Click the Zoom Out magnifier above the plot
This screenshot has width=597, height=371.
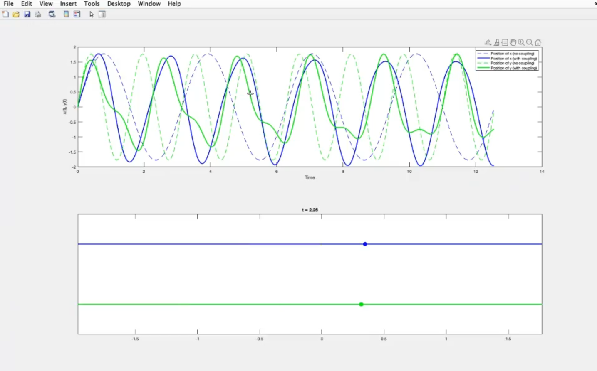pos(529,42)
